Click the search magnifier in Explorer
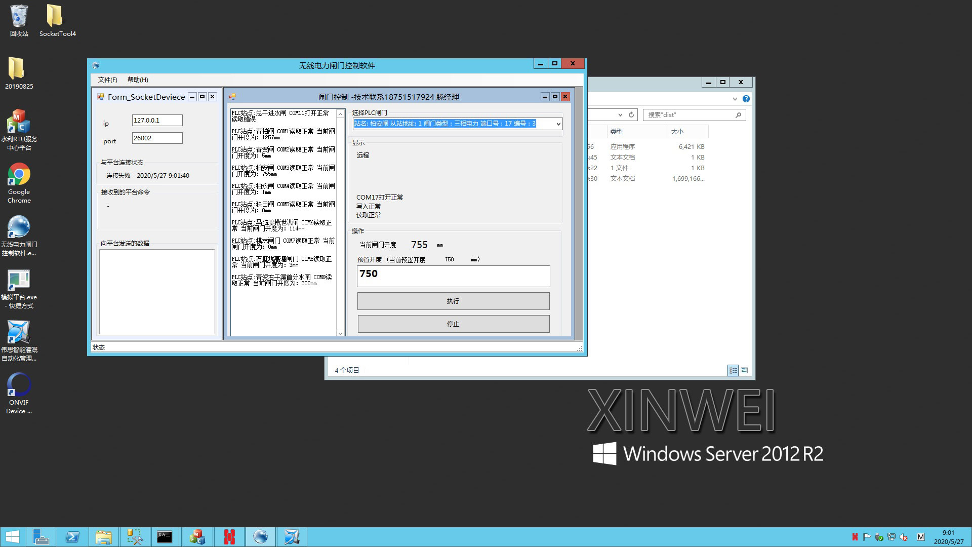The image size is (972, 547). point(738,115)
